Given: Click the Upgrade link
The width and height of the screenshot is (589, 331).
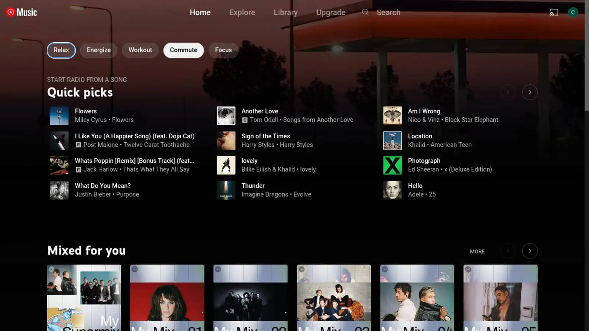Looking at the screenshot, I should click(331, 13).
